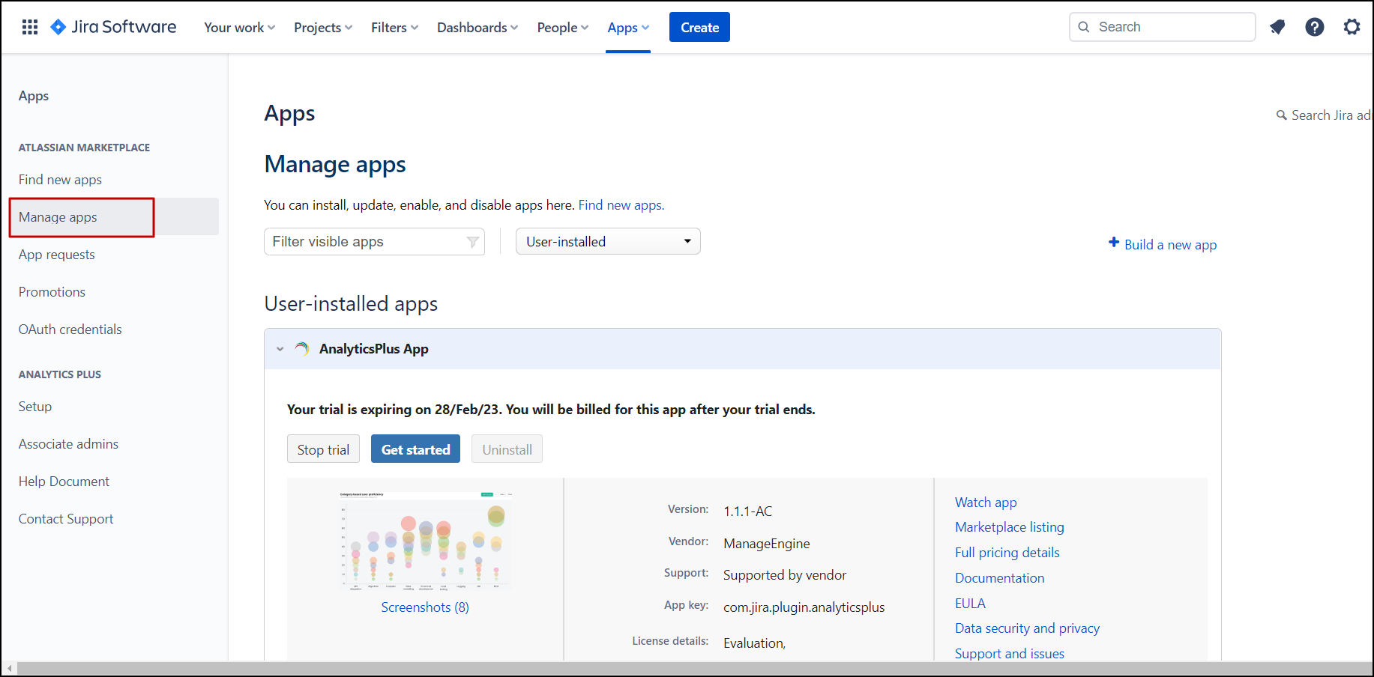Expand the Projects menu
This screenshot has width=1374, height=677.
point(322,28)
